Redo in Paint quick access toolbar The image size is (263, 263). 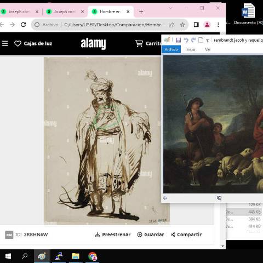click(x=193, y=40)
